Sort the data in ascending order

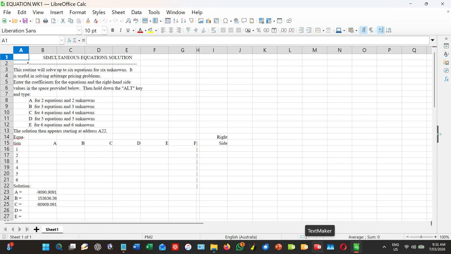coord(176,21)
